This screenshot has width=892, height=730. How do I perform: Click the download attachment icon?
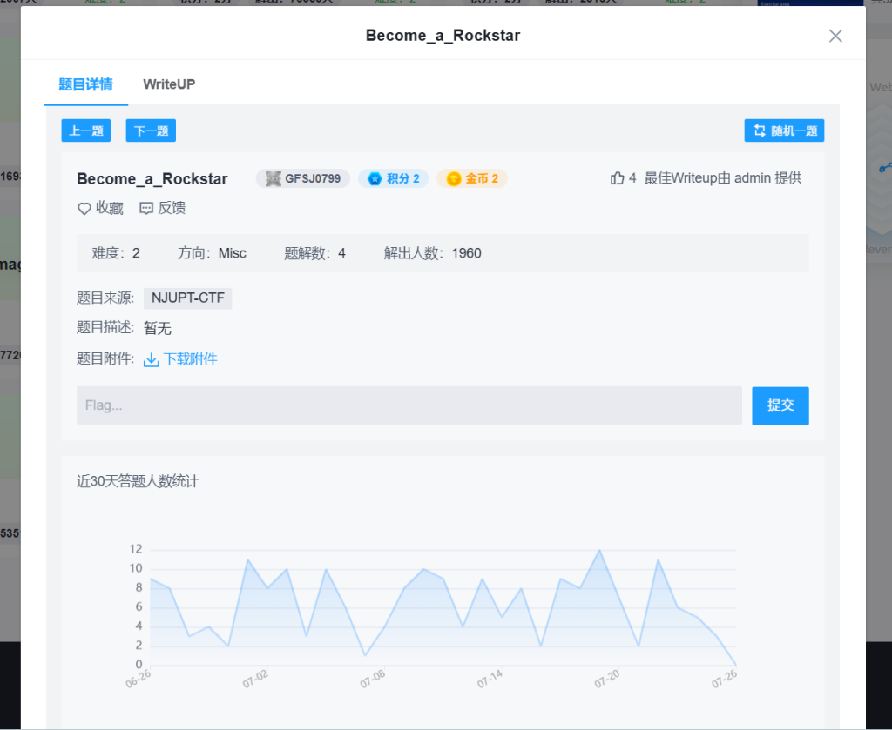[x=151, y=359]
